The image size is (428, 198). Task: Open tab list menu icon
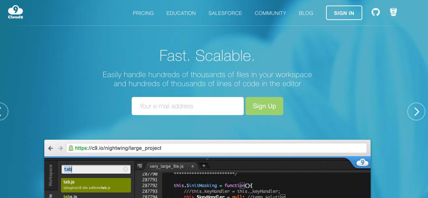(x=140, y=165)
